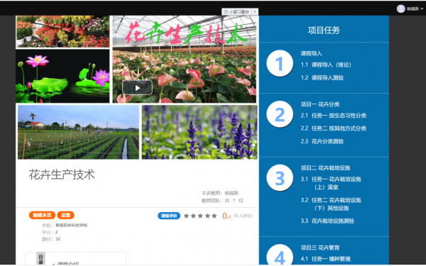Open 1.1 课程导入（绪论）

pos(326,65)
